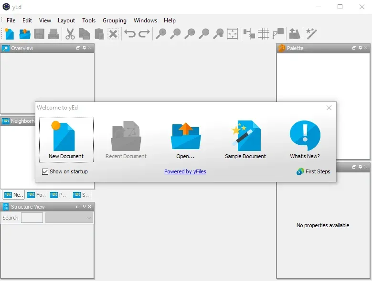
Task: Float the Palette panel
Action: tap(354, 48)
